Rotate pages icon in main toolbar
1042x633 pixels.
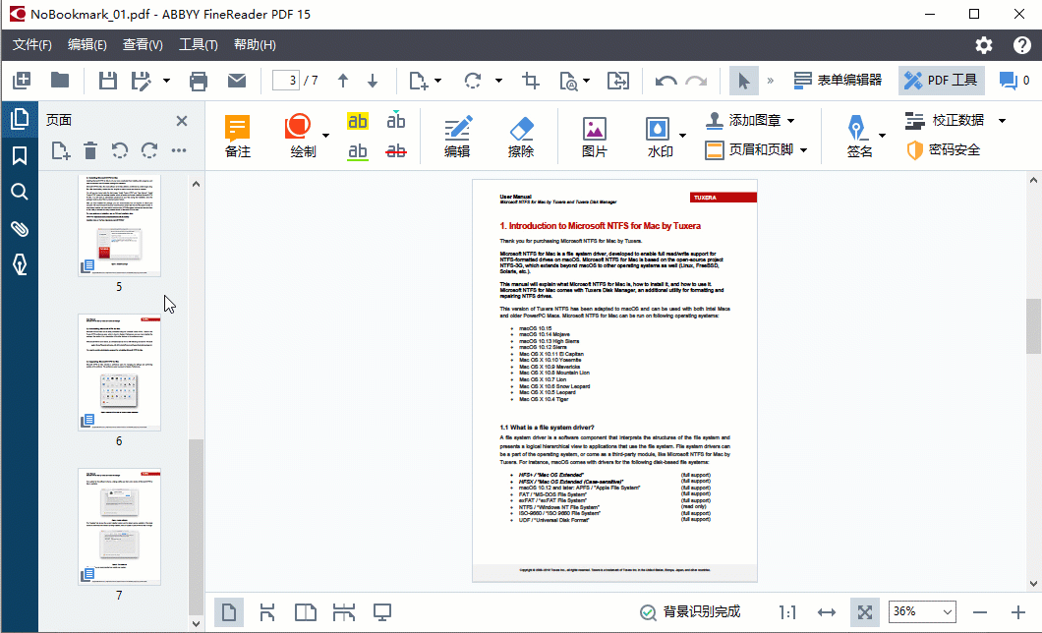(x=473, y=81)
